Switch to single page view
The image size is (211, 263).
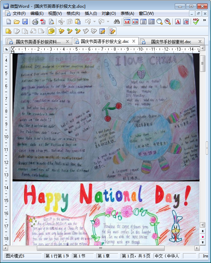tap(143, 22)
